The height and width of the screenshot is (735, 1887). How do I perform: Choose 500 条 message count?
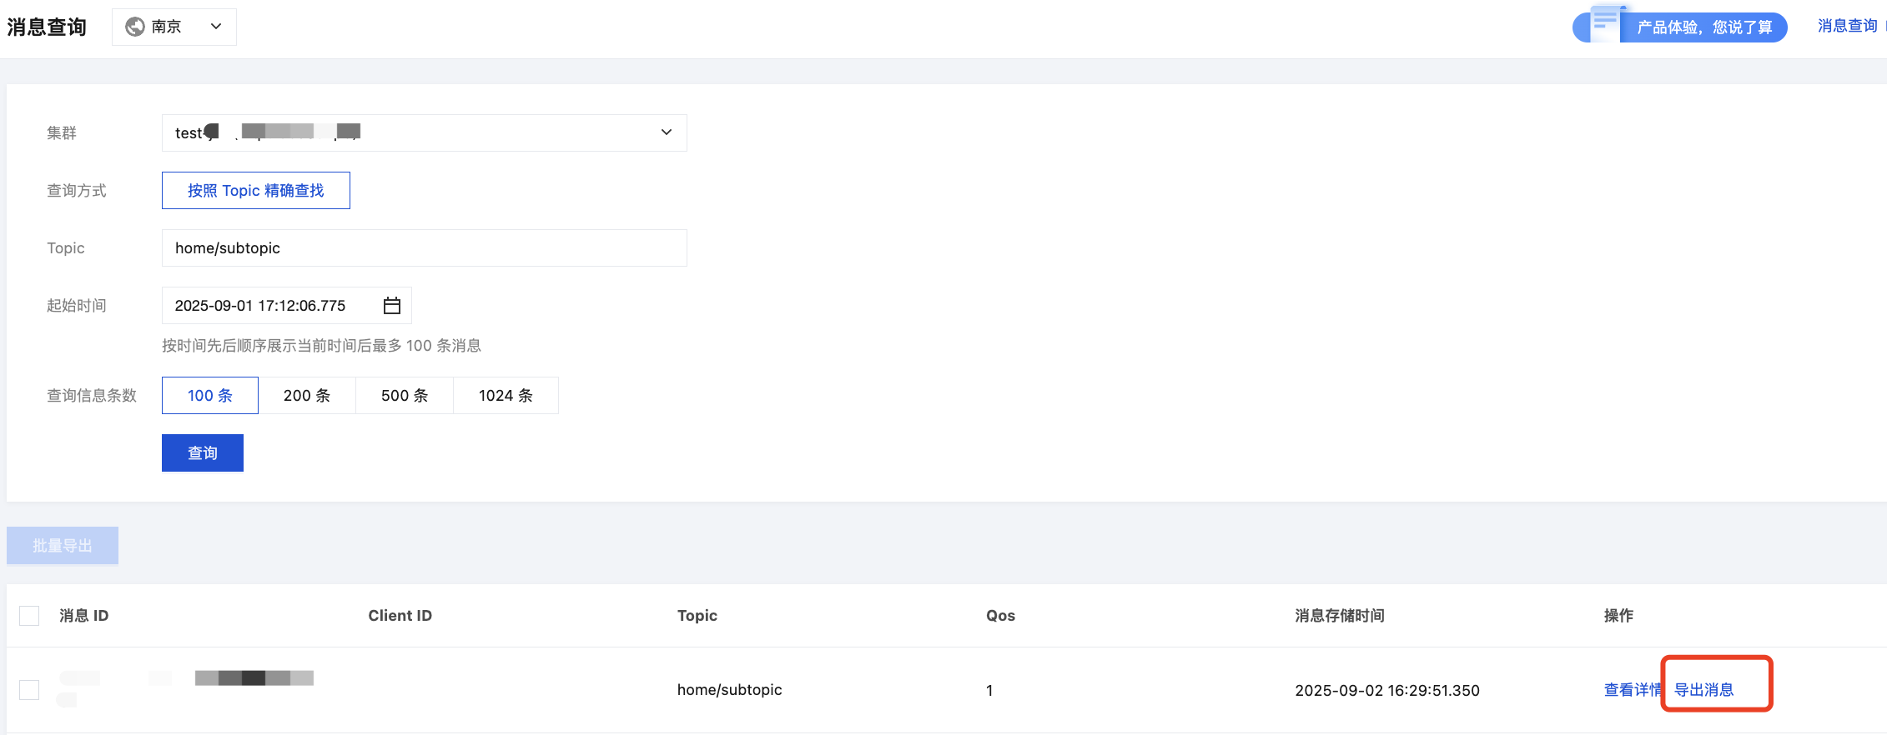[x=405, y=396]
